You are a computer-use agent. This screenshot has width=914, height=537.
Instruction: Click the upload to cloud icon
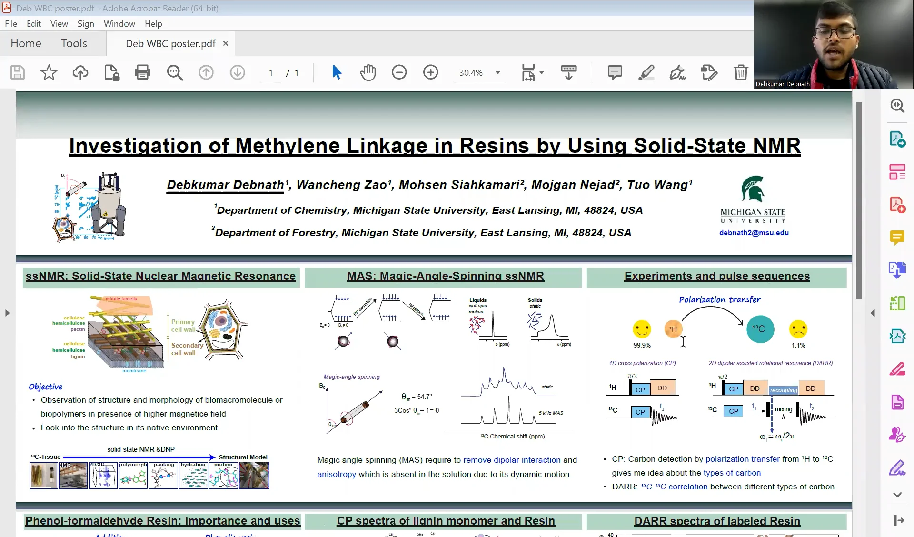80,72
